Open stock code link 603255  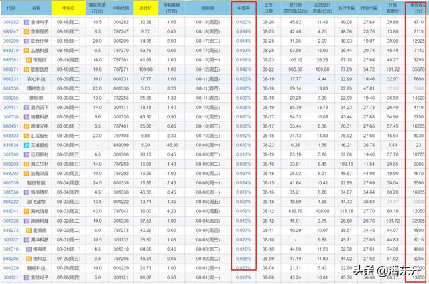pyautogui.click(x=11, y=98)
